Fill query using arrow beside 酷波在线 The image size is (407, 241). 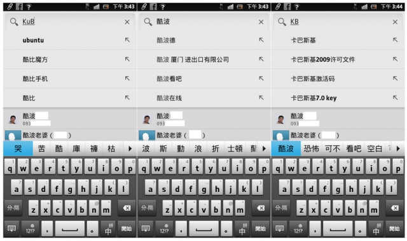[261, 98]
